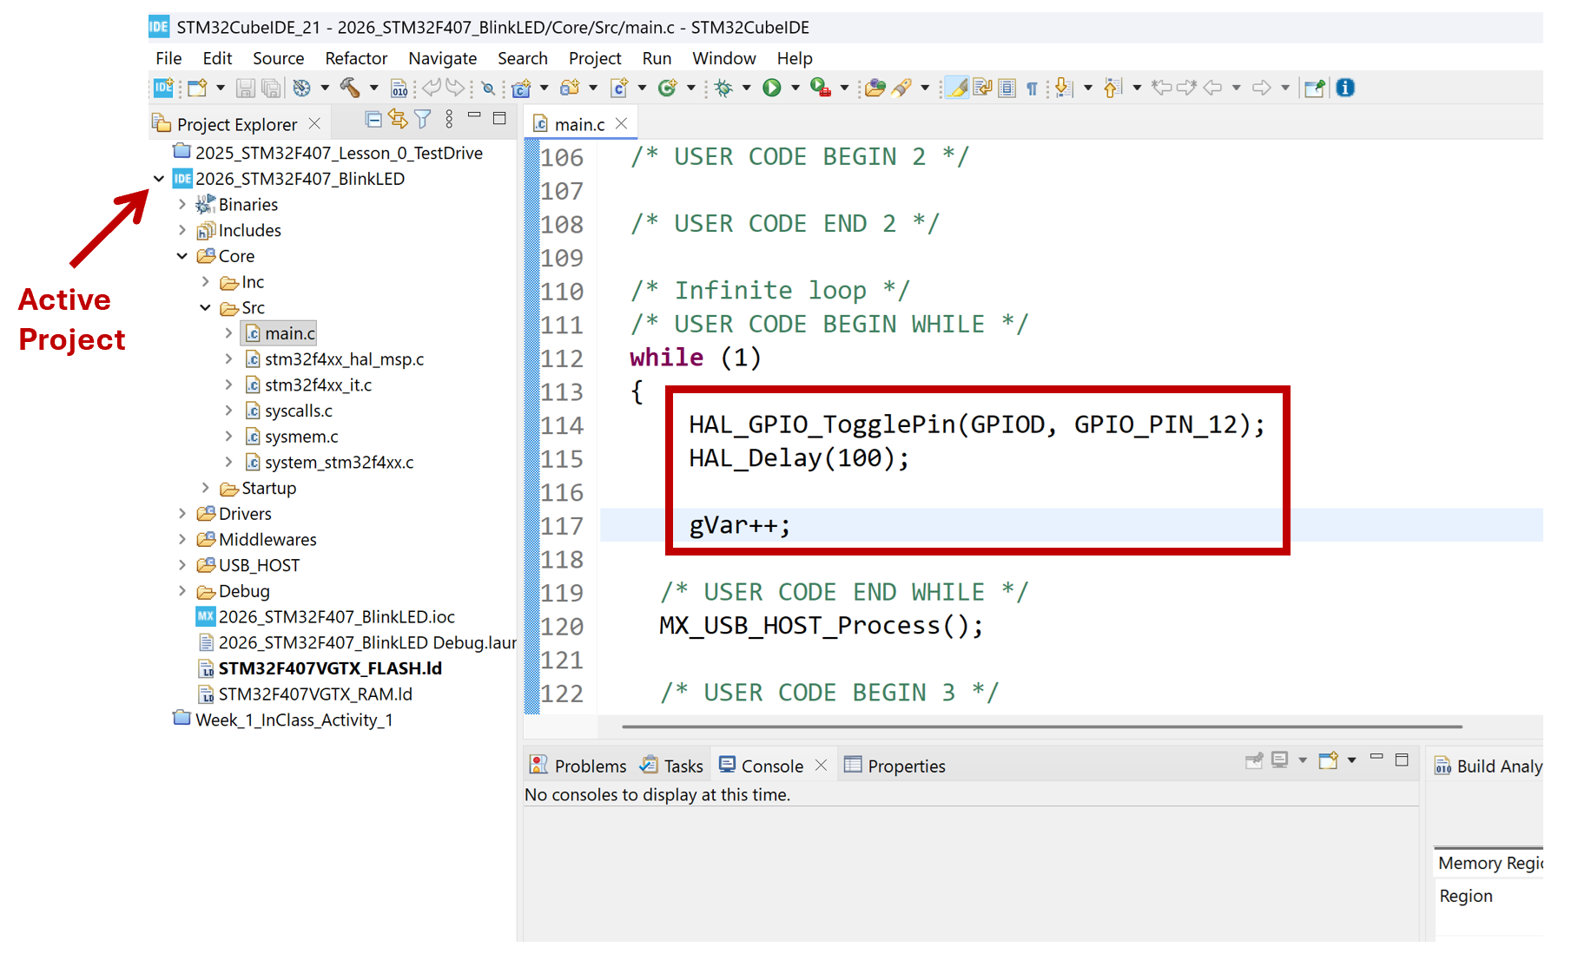Expand the Inc folder

205,282
